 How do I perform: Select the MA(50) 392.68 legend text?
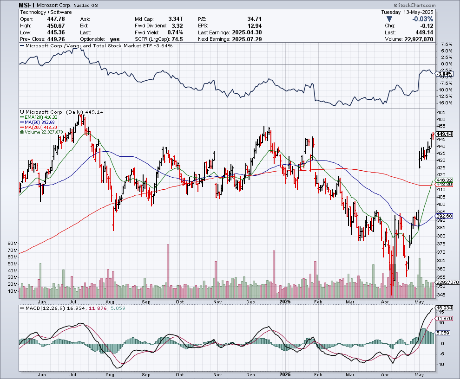[x=39, y=122]
